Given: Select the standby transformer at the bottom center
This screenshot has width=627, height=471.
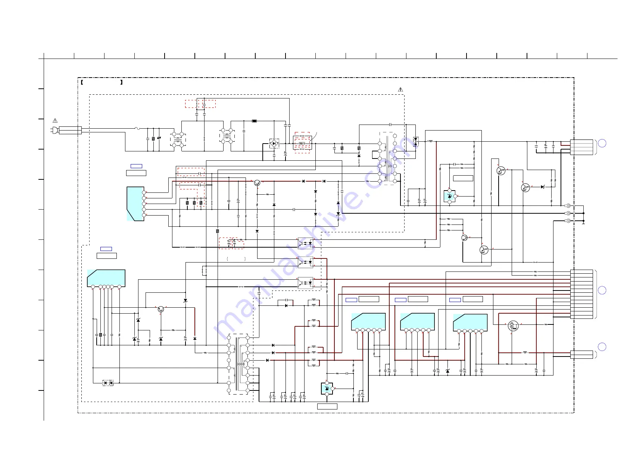Looking at the screenshot, I should (x=238, y=364).
